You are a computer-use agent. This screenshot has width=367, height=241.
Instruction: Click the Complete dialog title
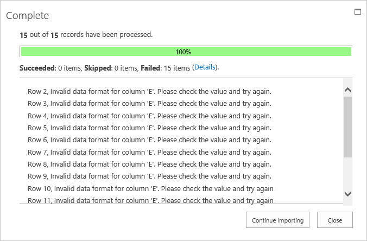pyautogui.click(x=27, y=16)
